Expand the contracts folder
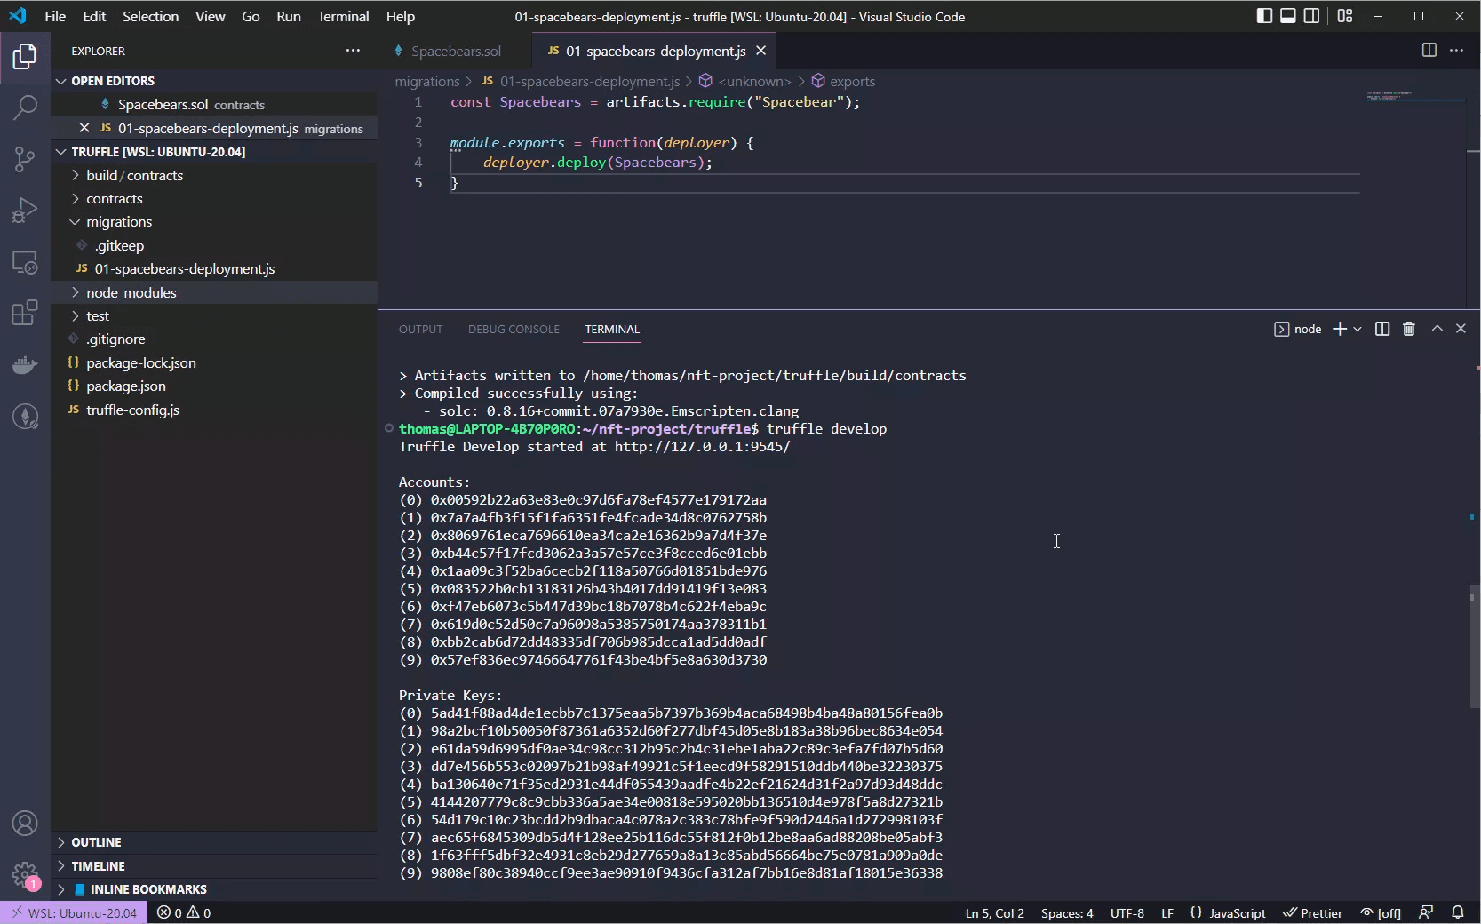The image size is (1481, 924). (213, 198)
